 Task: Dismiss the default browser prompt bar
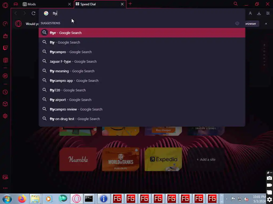tap(266, 24)
